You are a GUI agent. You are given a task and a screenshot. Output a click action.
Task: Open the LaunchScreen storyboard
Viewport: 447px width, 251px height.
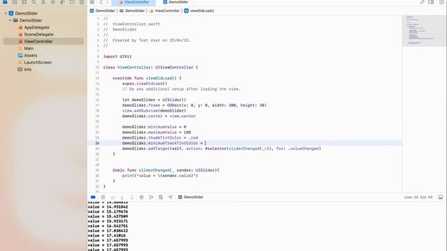38,62
